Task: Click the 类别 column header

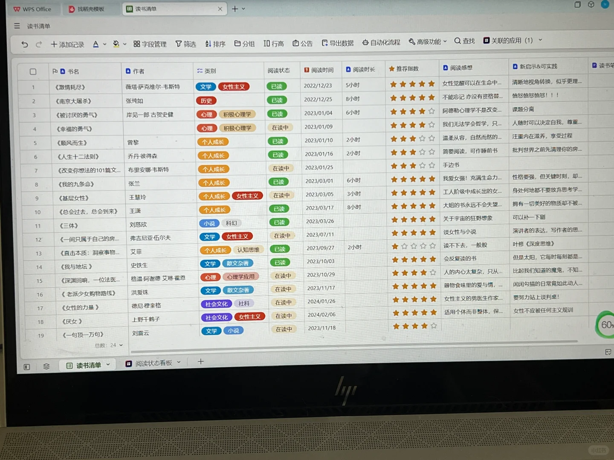Action: 229,70
